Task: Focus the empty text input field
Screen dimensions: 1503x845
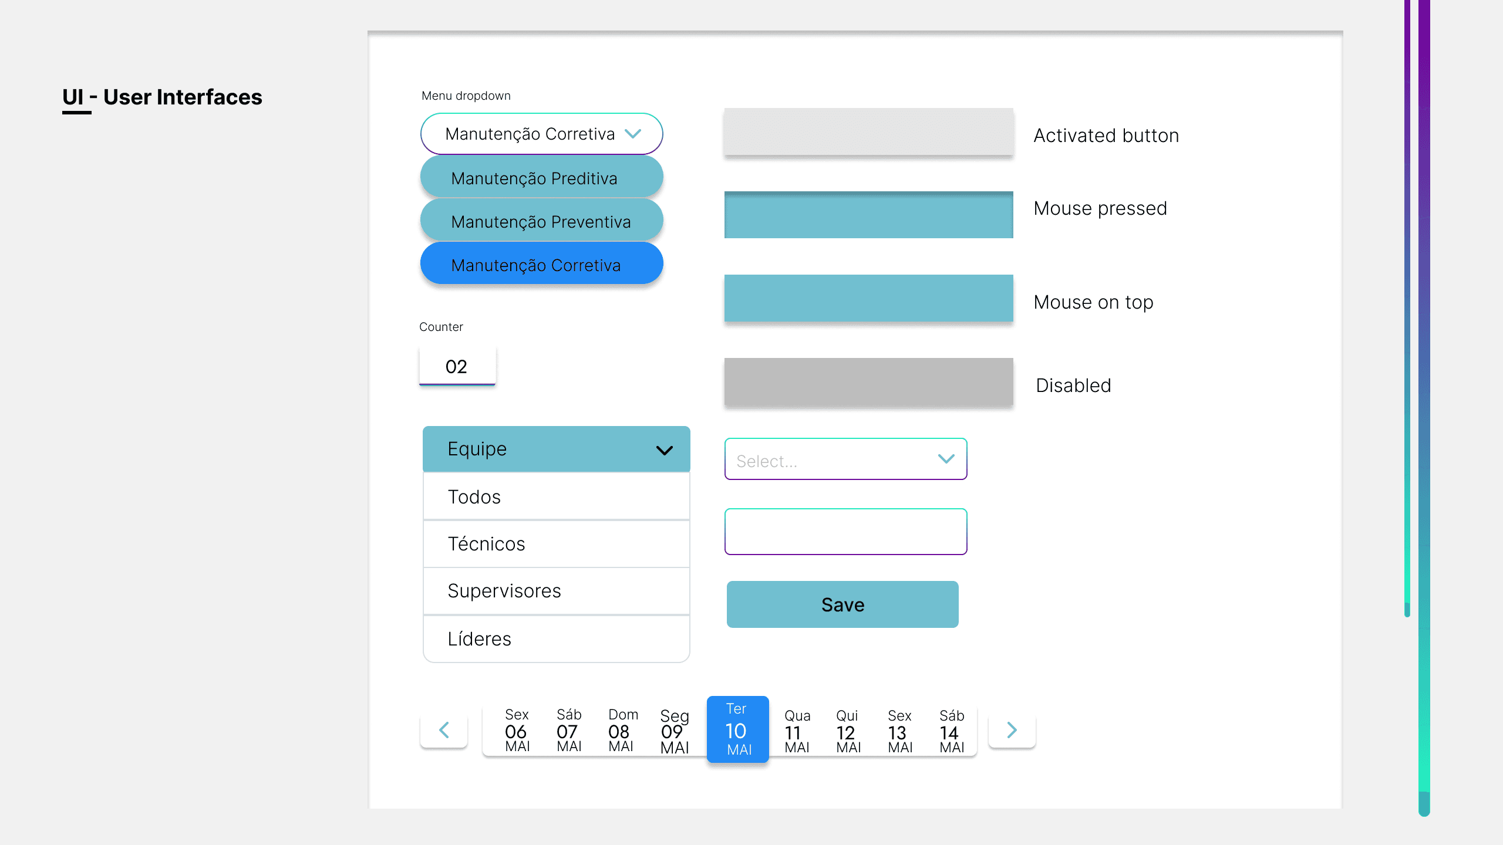Action: [x=845, y=532]
